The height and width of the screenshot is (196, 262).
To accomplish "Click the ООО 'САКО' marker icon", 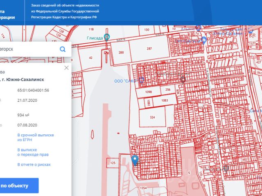I will pyautogui.click(x=142, y=80).
